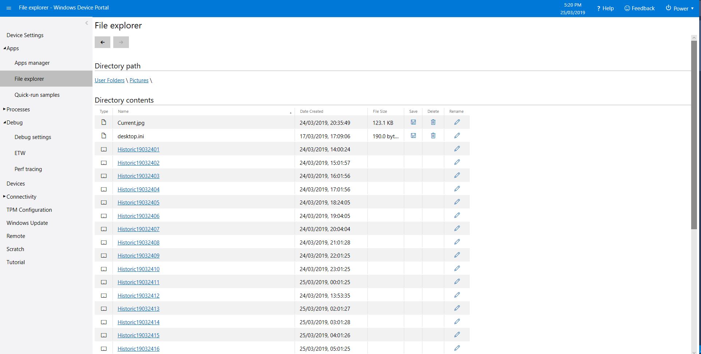Click rename pencil icon for Historic19032401
701x354 pixels.
[x=457, y=149]
